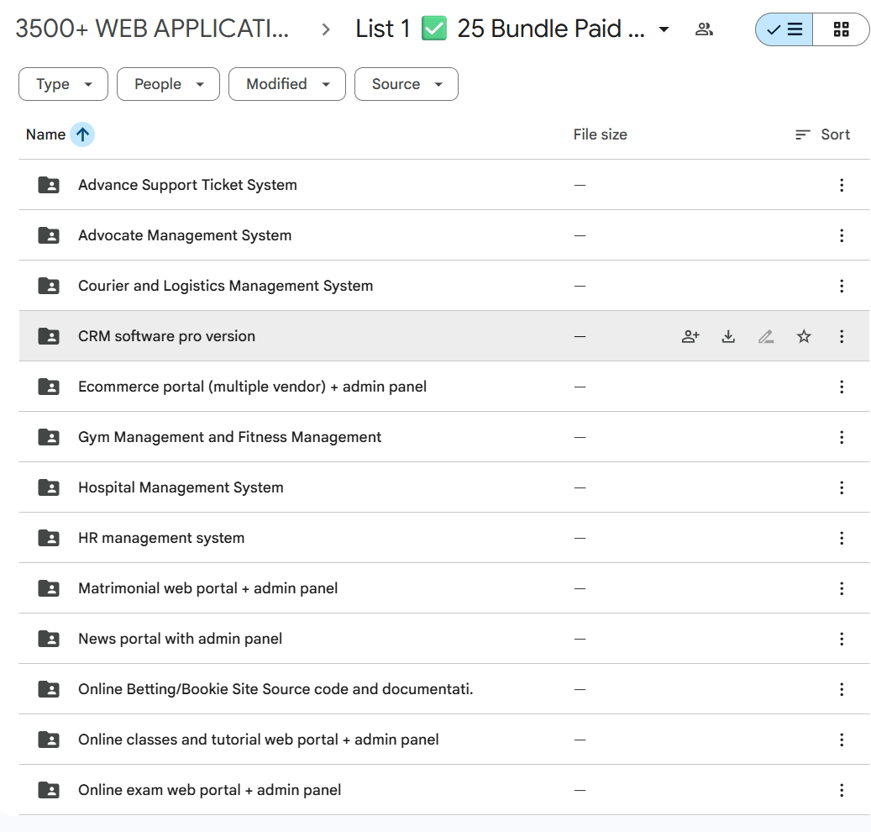Click rename pencil icon on CRM row
The width and height of the screenshot is (871, 832).
pos(766,336)
